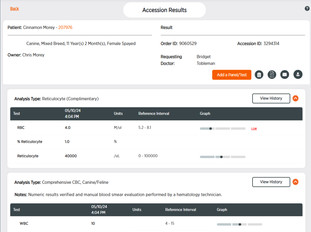Go Back to the previous page
Viewport: 311px width, 232px height.
pyautogui.click(x=15, y=8)
